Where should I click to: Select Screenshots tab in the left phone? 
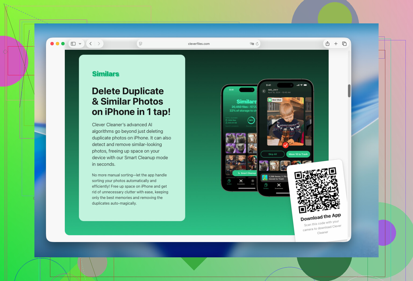coord(241,182)
